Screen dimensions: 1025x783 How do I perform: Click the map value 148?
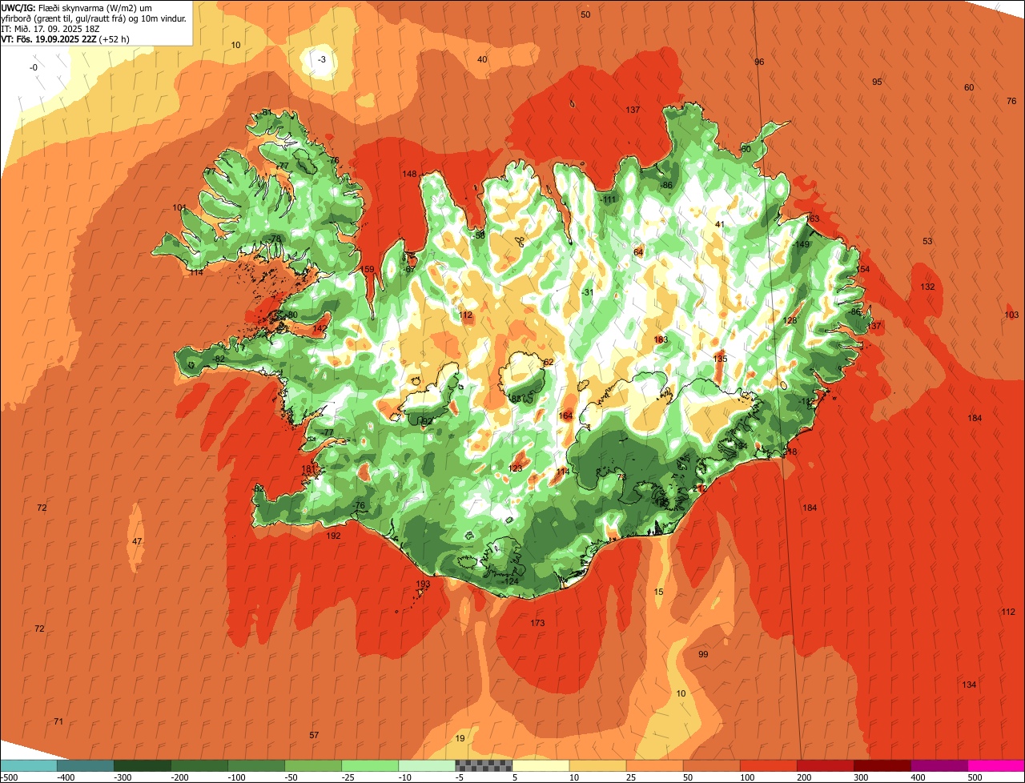(x=409, y=174)
